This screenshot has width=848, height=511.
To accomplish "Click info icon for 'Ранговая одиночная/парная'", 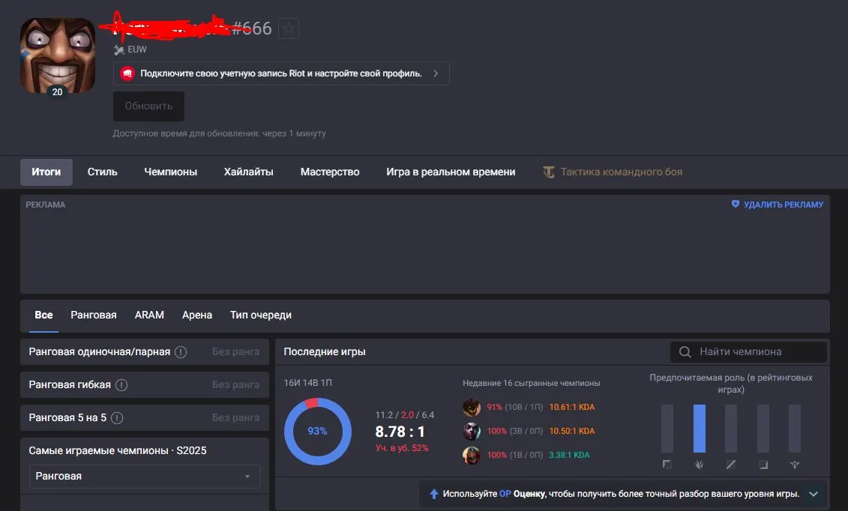I will 181,352.
